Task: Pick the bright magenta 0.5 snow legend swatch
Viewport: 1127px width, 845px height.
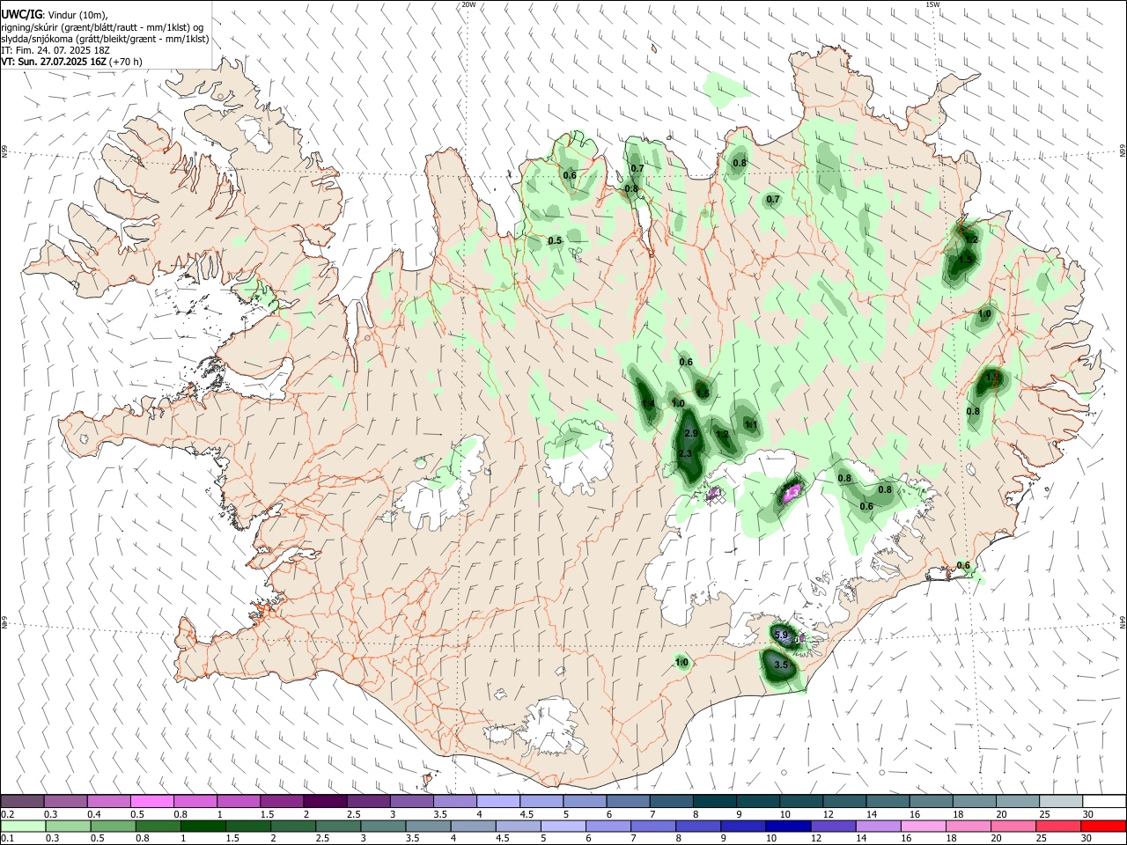Action: [151, 801]
